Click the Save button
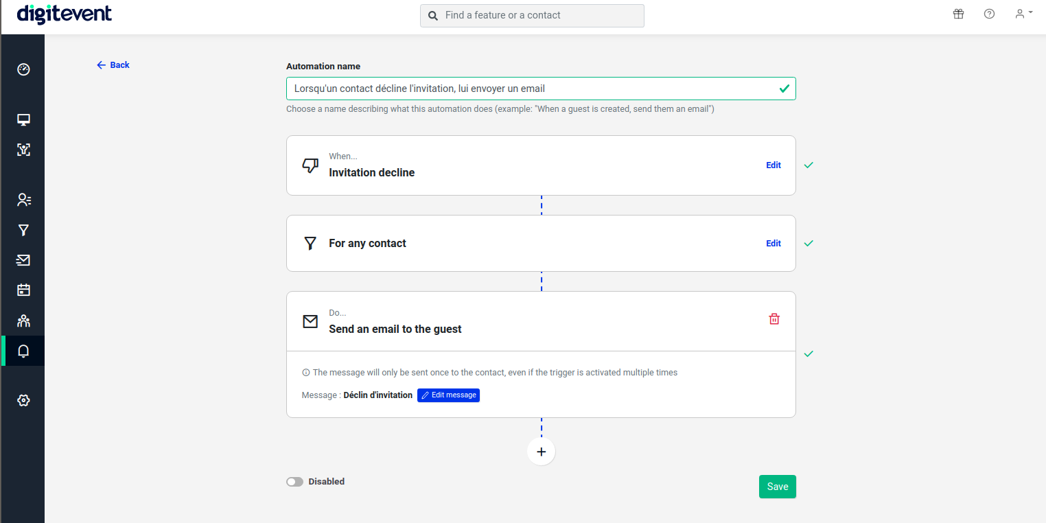This screenshot has width=1046, height=523. pyautogui.click(x=777, y=487)
